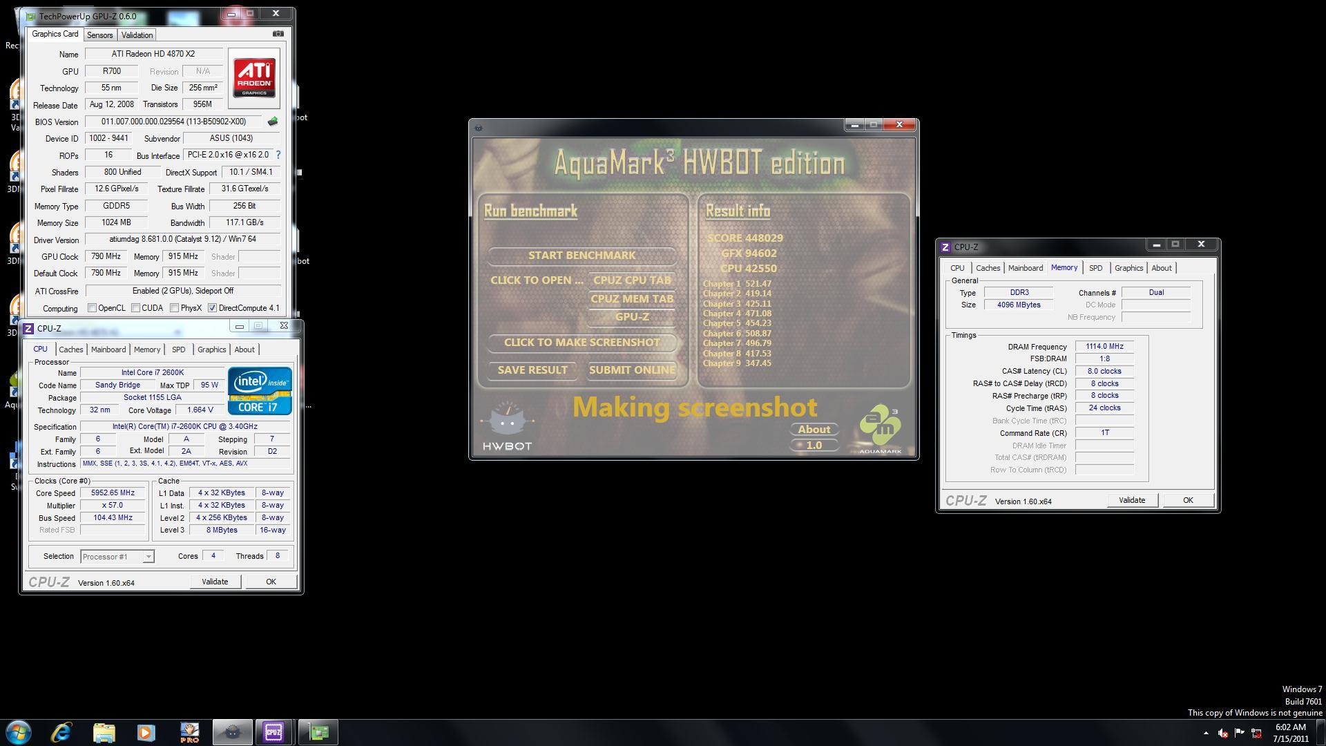Select AquaMark HWBOT taskbar icon
The image size is (1326, 746).
232,732
